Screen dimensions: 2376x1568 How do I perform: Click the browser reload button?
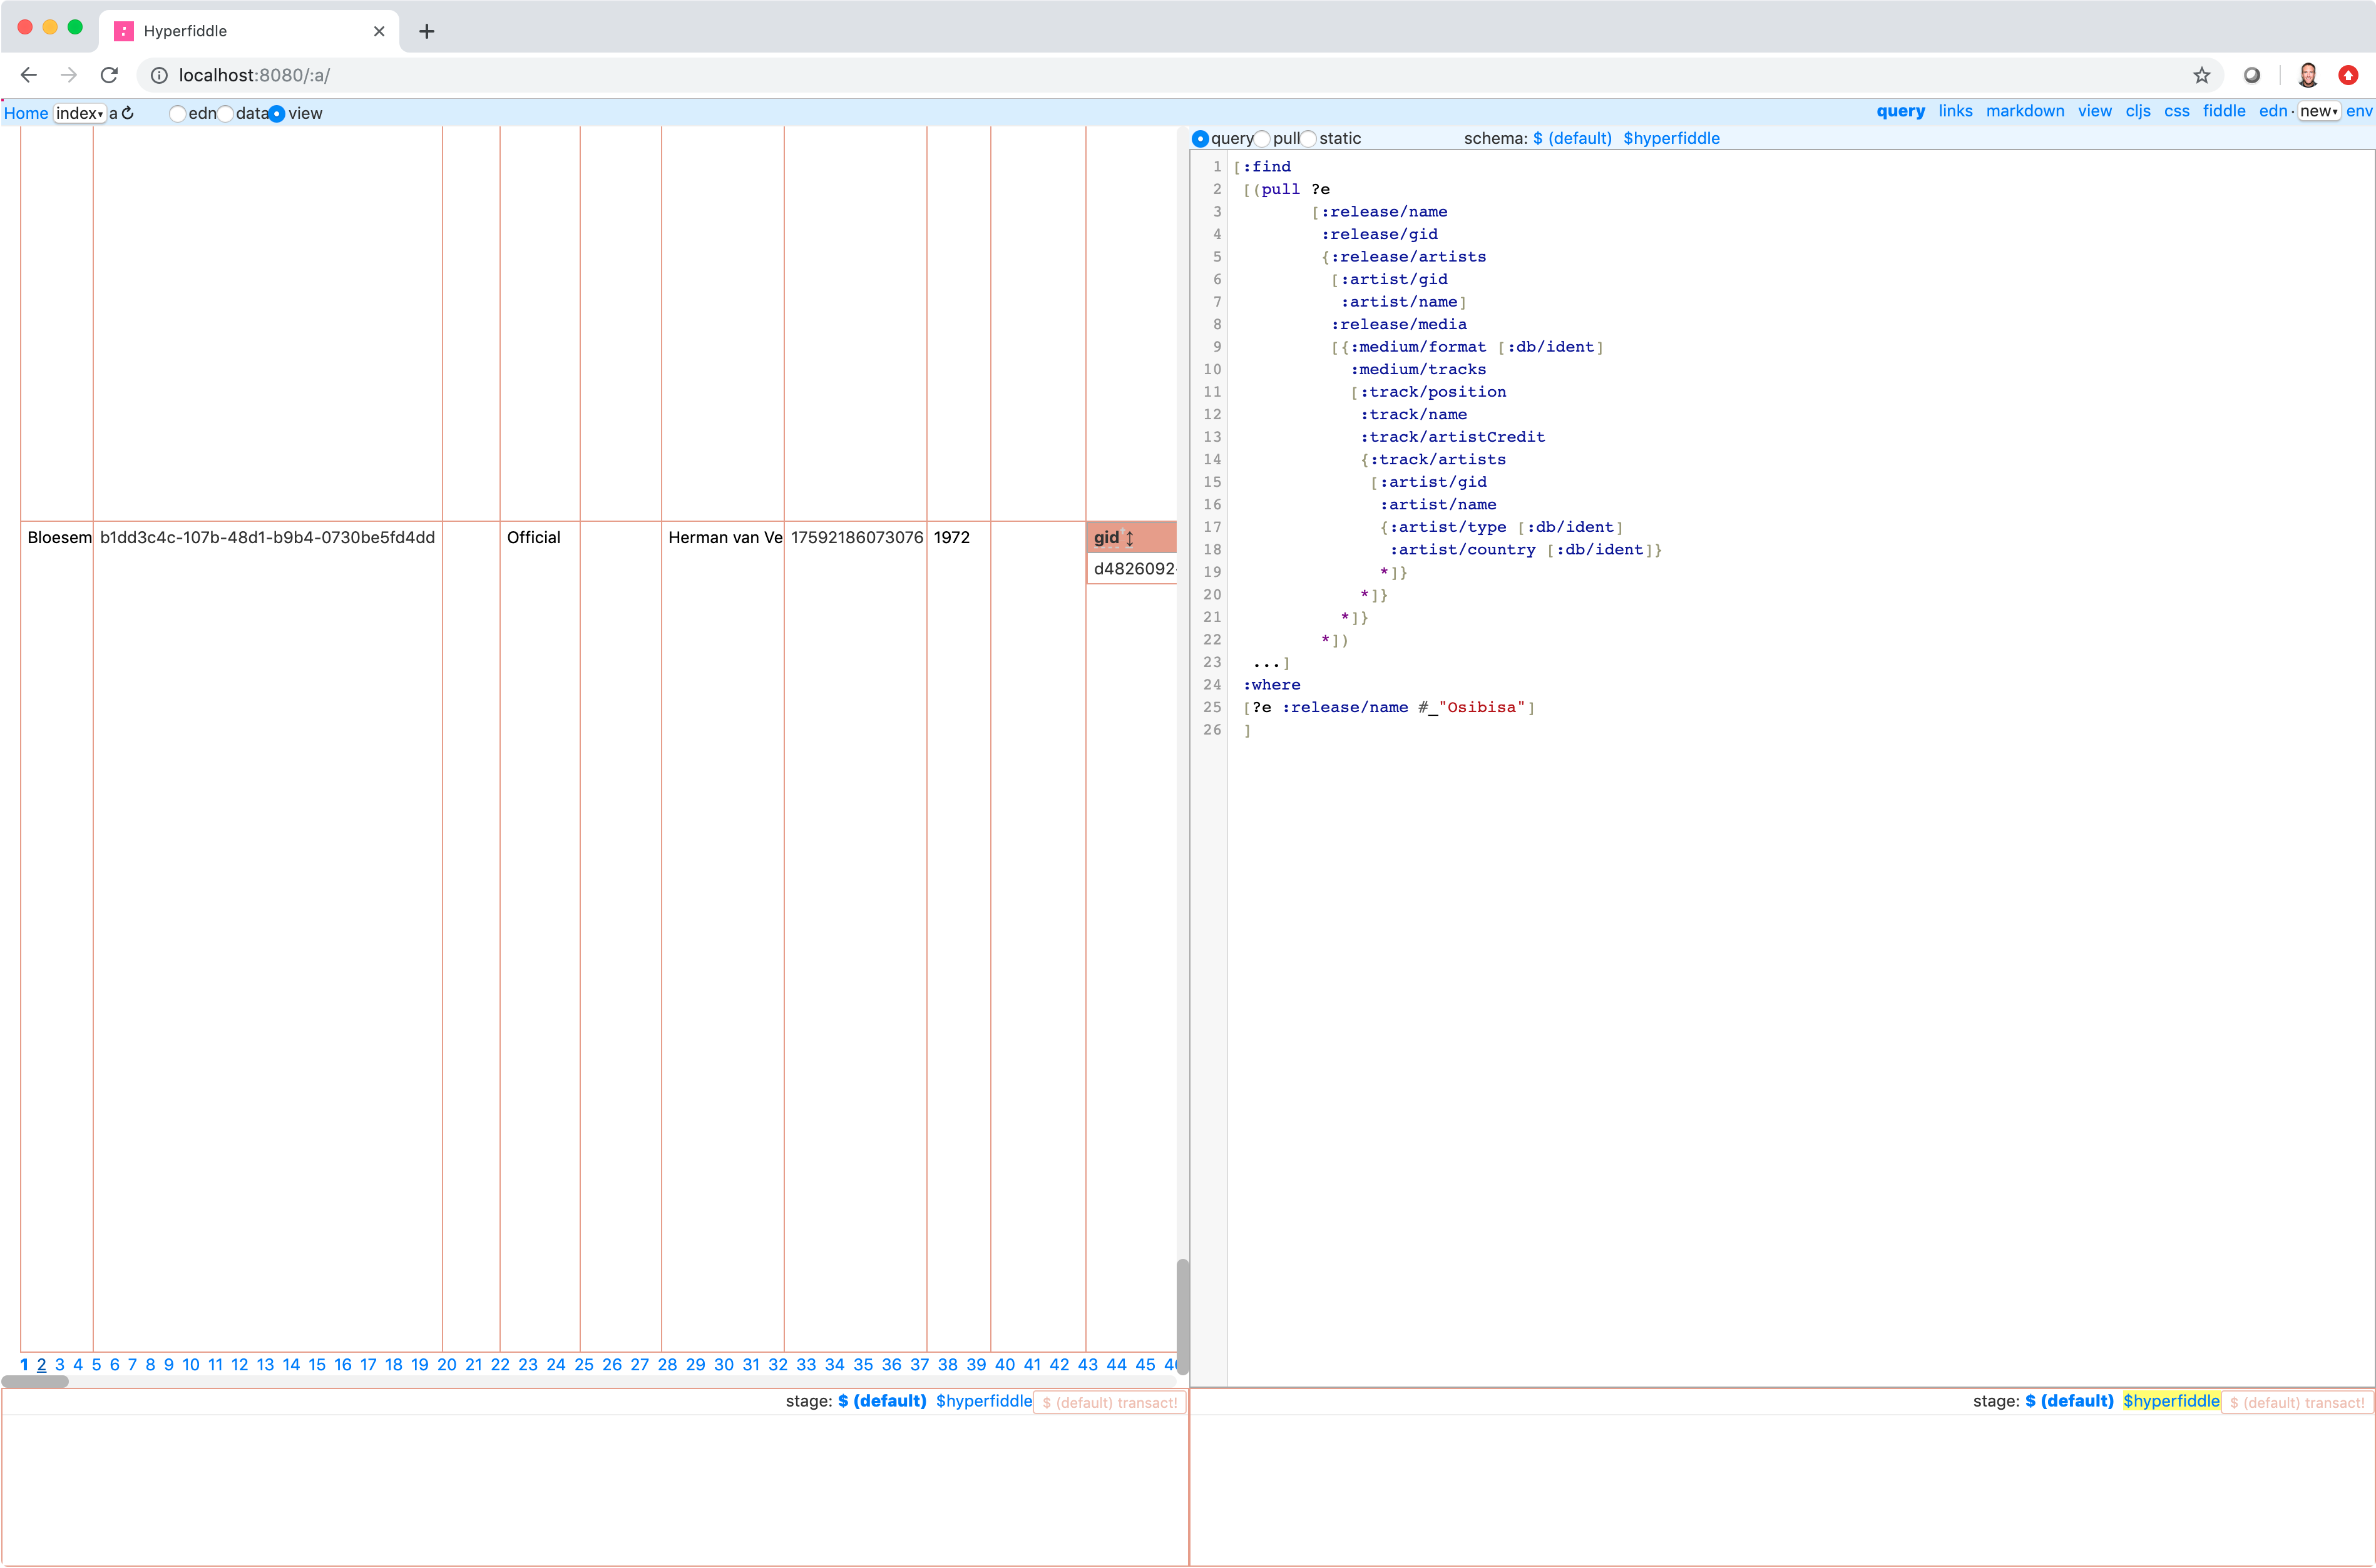pos(110,75)
